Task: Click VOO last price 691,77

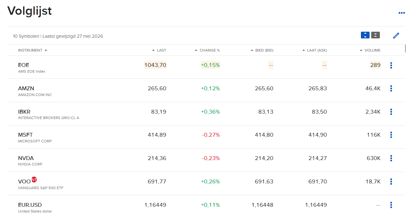Action: (157, 181)
